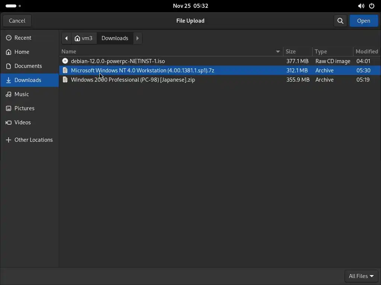Click the Home house icon in sidebar
Image resolution: width=381 pixels, height=285 pixels.
[x=9, y=52]
